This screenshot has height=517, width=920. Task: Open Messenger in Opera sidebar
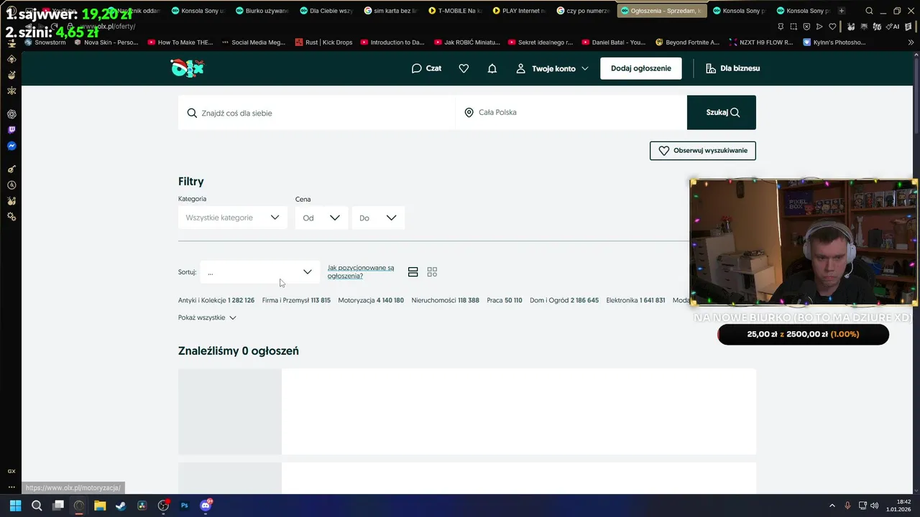[x=11, y=146]
